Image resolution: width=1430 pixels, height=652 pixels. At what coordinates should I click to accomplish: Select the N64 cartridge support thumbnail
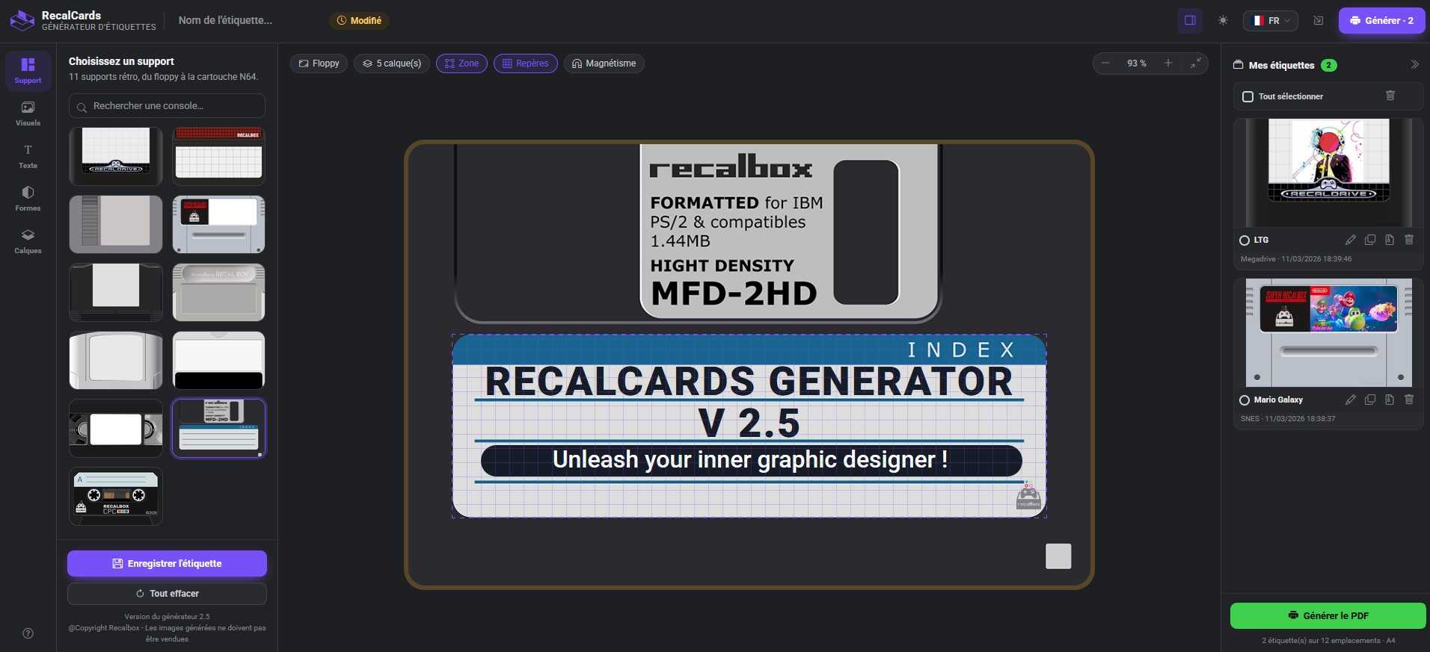pyautogui.click(x=116, y=360)
